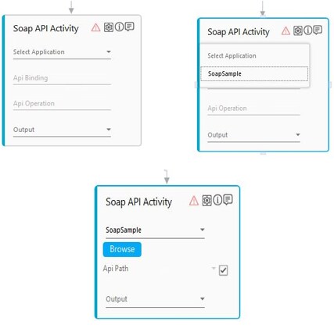
Task: Open settings gear on top-left Soap API Activity
Action: coord(109,27)
